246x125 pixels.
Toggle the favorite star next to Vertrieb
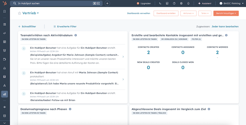click(x=20, y=13)
